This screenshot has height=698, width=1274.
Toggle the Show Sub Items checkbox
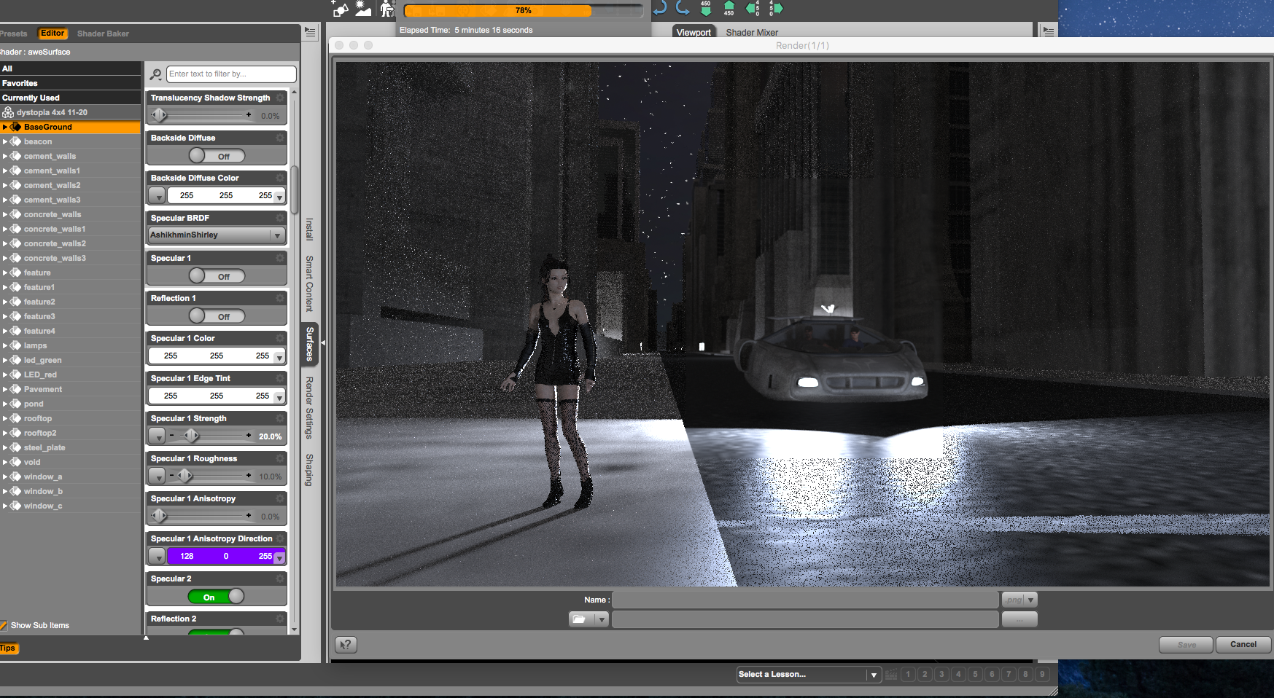point(4,625)
